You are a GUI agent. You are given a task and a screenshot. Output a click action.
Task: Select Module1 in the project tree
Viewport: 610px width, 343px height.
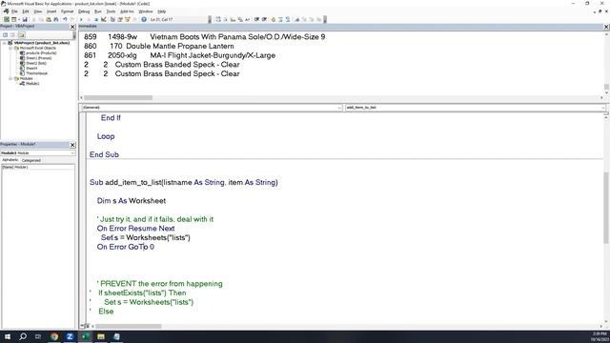pos(32,83)
